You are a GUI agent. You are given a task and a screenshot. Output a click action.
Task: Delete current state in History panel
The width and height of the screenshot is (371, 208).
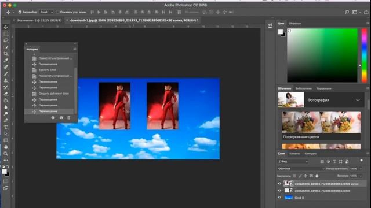[69, 118]
